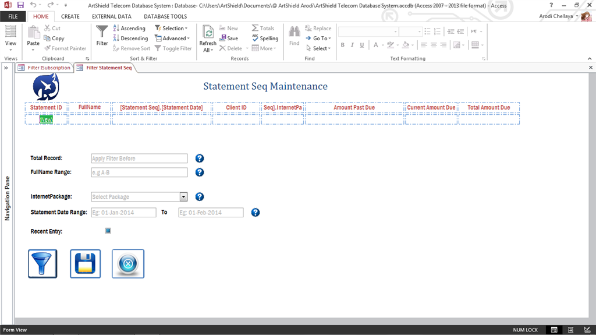The image size is (596, 335).
Task: Open help icon beside Statement Date Range
Action: tap(256, 213)
